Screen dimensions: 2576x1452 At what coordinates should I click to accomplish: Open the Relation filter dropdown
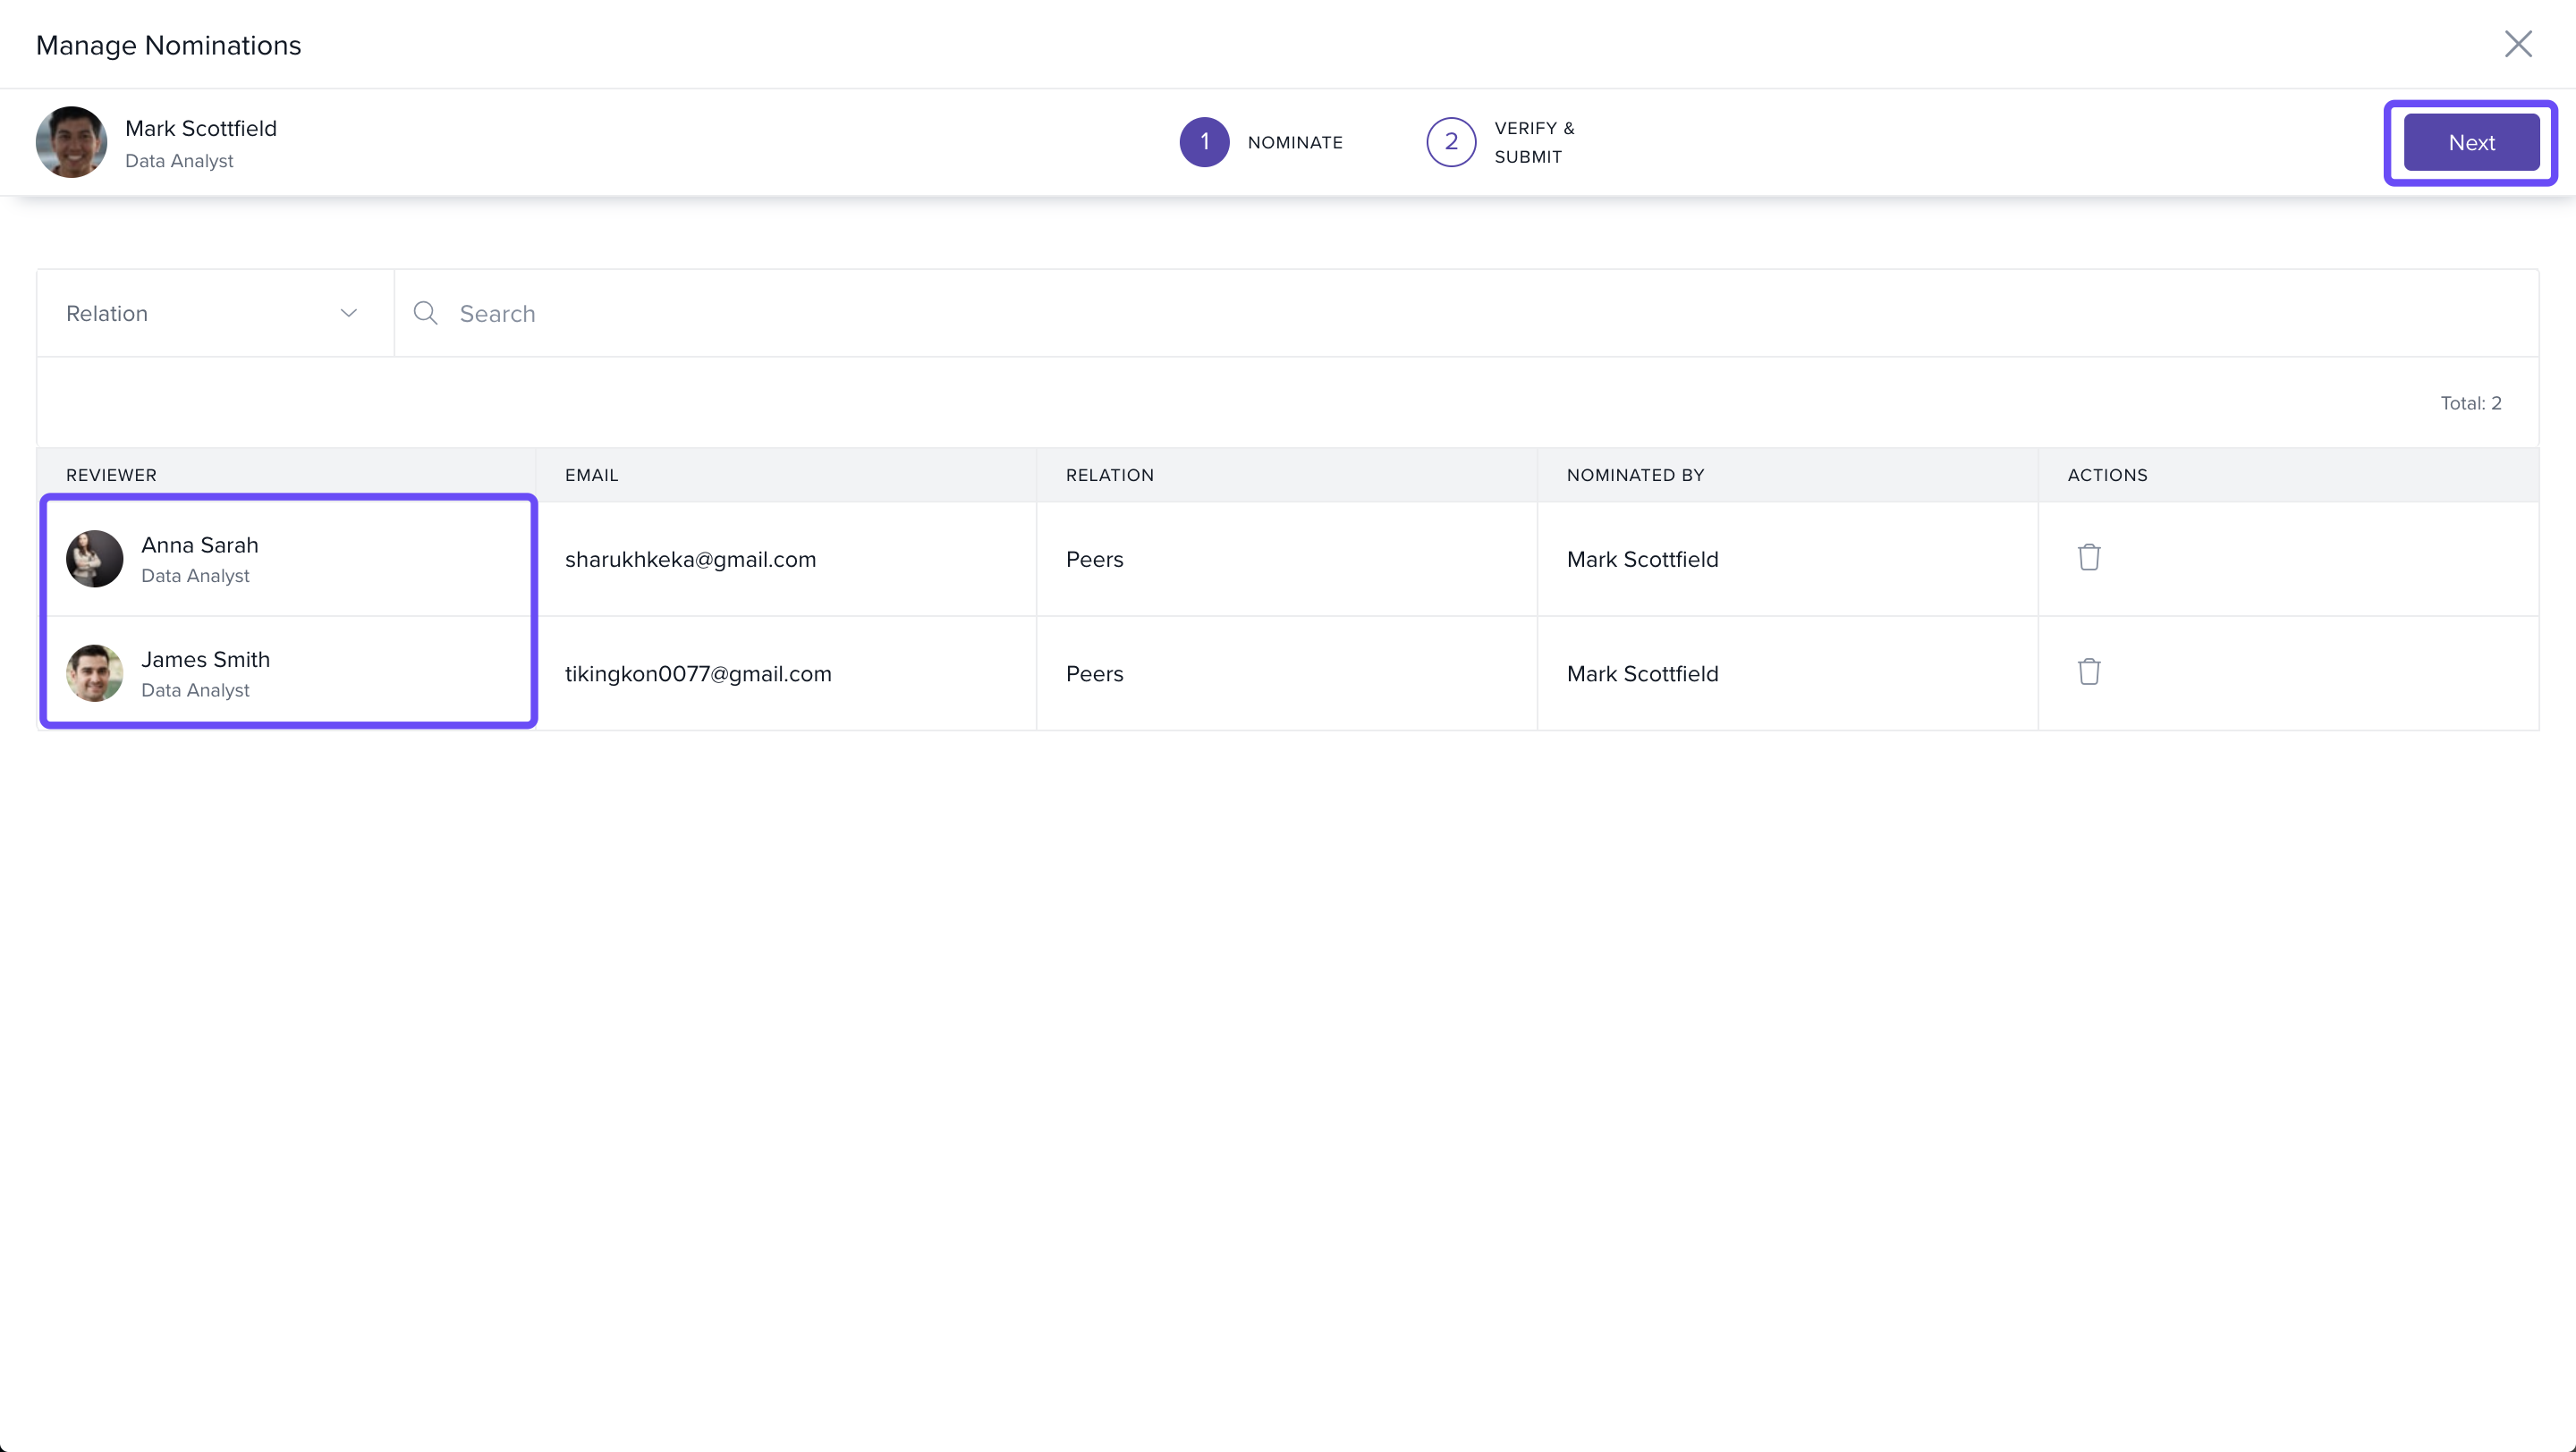(214, 314)
